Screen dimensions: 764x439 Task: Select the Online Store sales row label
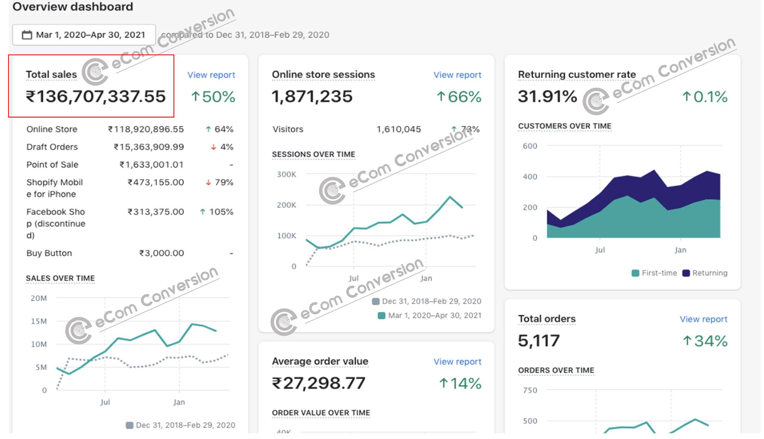(52, 129)
